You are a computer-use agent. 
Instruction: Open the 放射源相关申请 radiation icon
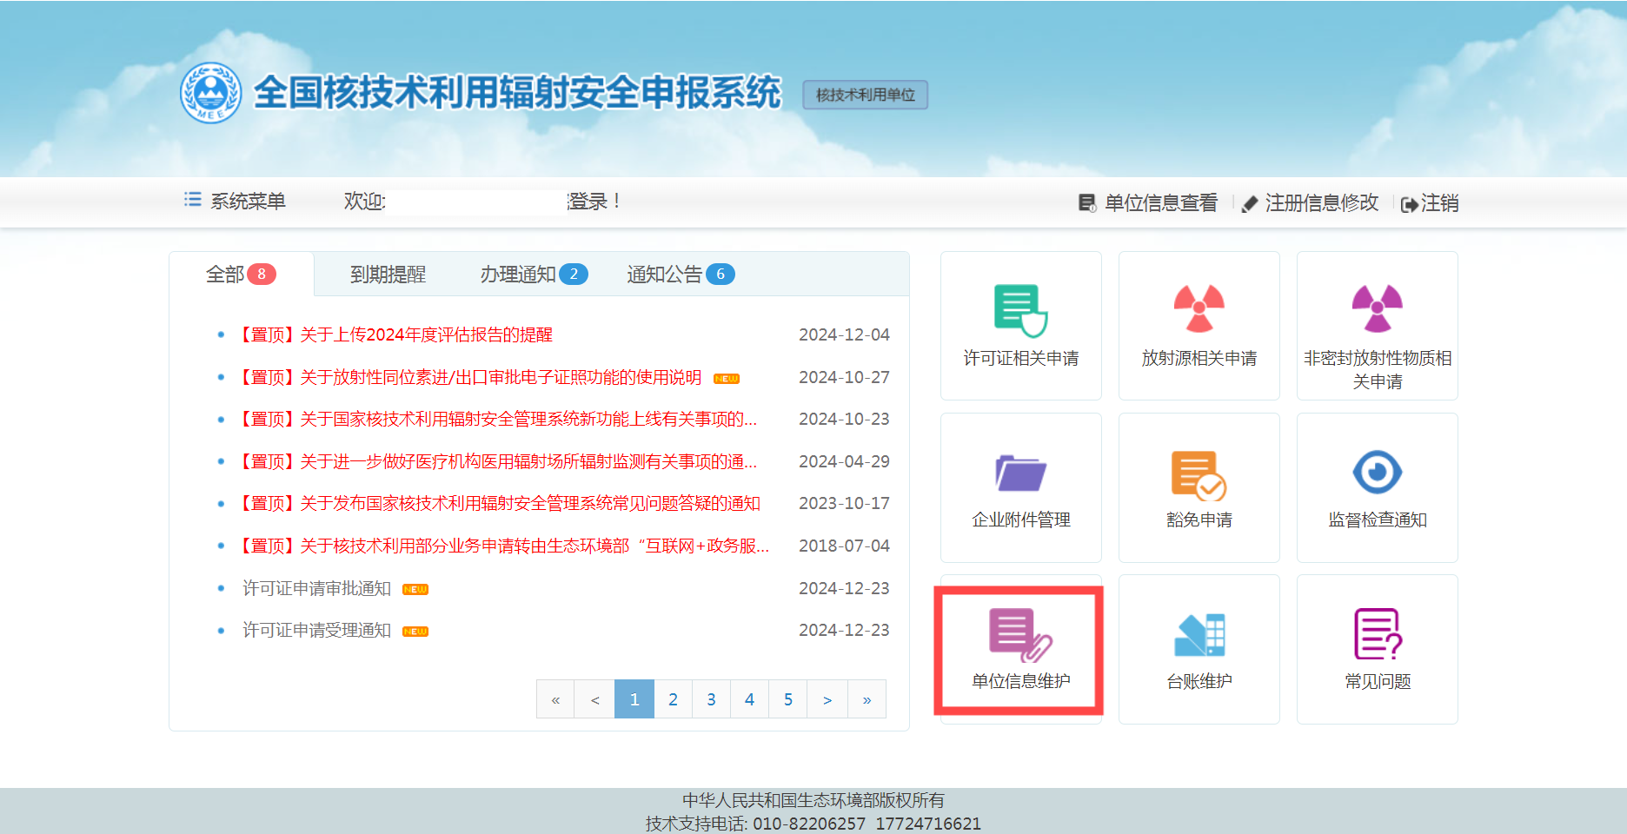(1199, 309)
